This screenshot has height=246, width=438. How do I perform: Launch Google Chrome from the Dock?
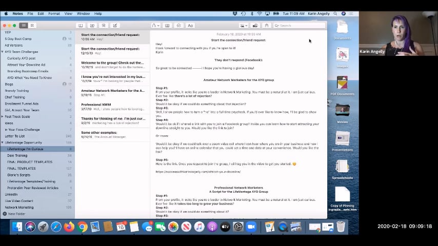point(82,227)
